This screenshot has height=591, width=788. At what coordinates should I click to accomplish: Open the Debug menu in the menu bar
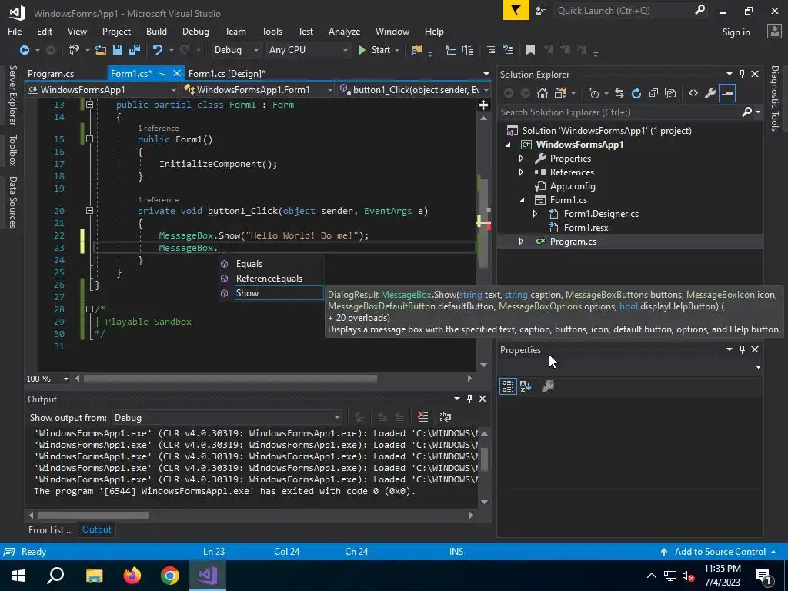click(195, 31)
